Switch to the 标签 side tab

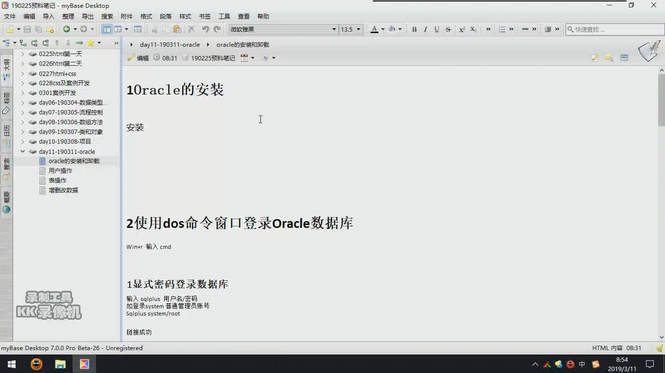(x=6, y=102)
